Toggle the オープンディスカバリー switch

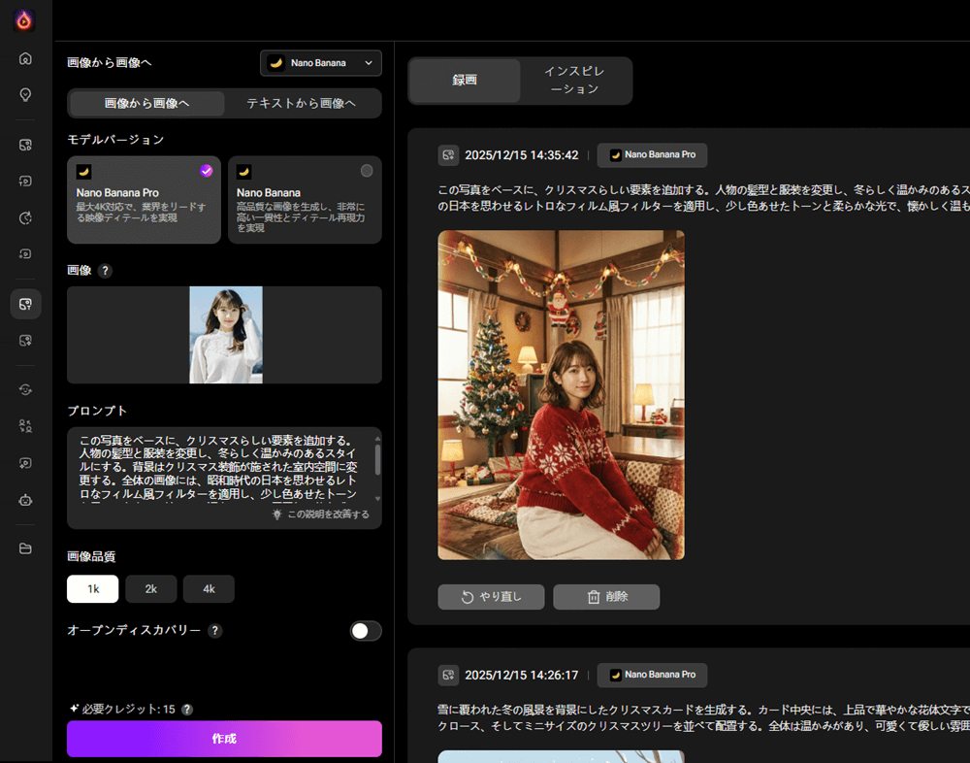pos(366,631)
